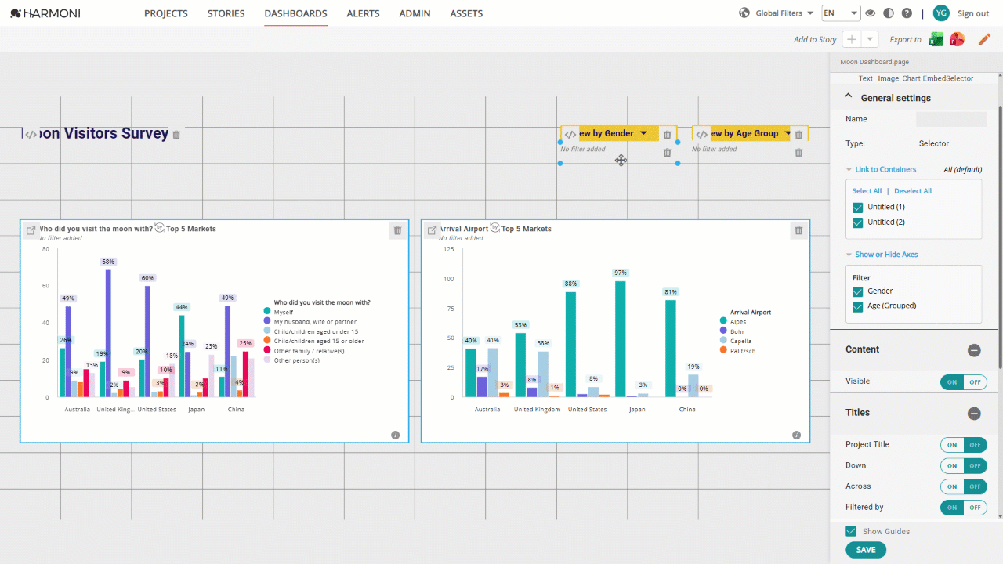Open the View by Gender dropdown arrow

pyautogui.click(x=643, y=133)
